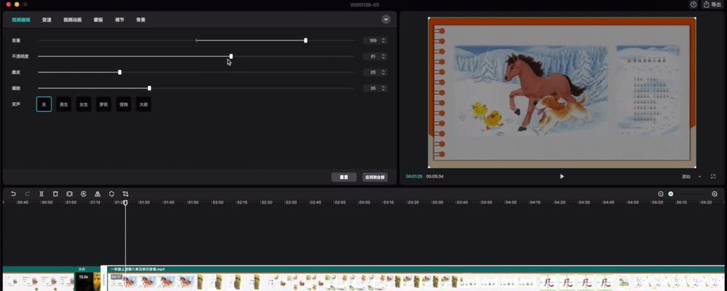
Task: Switch to the 变速 tab
Action: [x=47, y=20]
